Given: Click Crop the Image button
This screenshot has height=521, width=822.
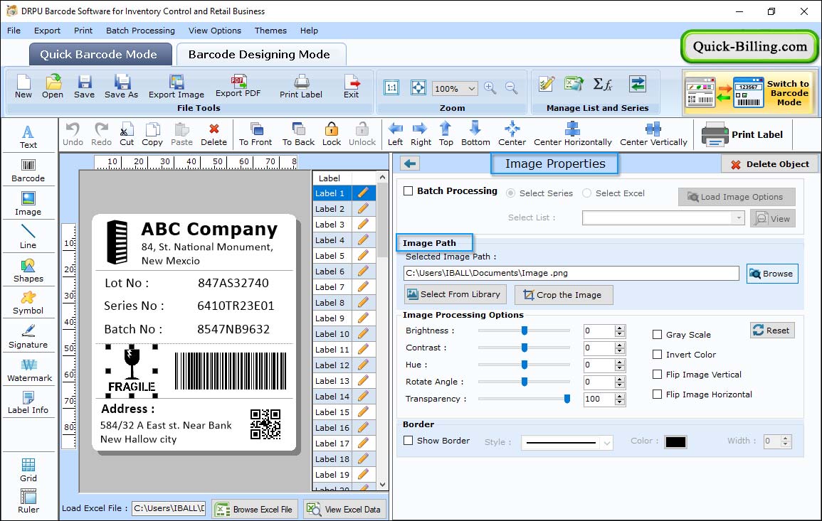Looking at the screenshot, I should click(564, 295).
